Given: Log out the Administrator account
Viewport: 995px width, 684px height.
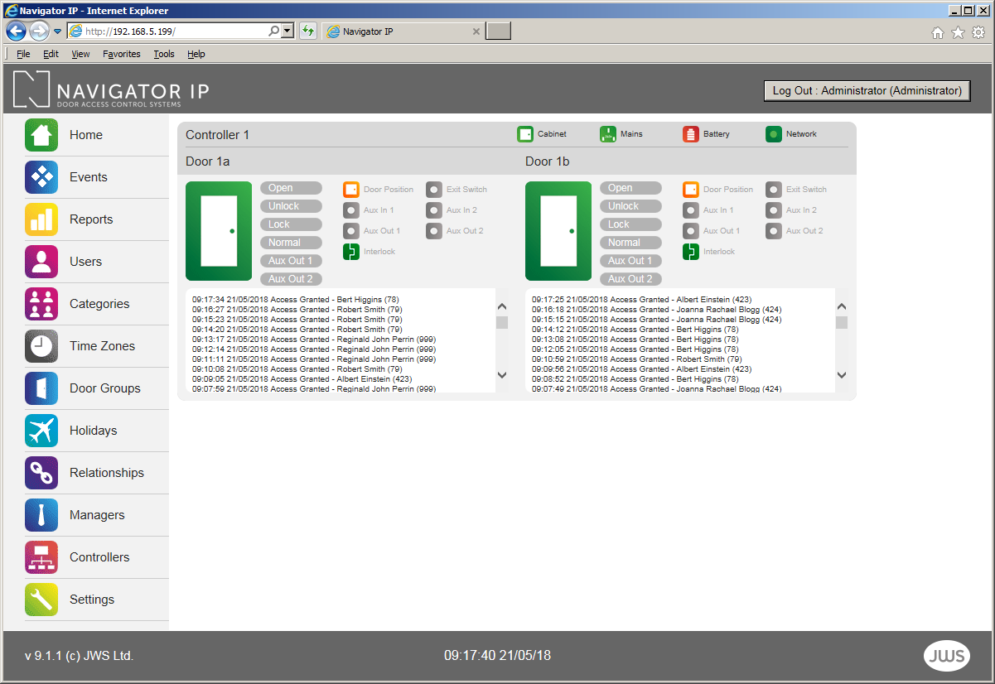Looking at the screenshot, I should (x=867, y=91).
